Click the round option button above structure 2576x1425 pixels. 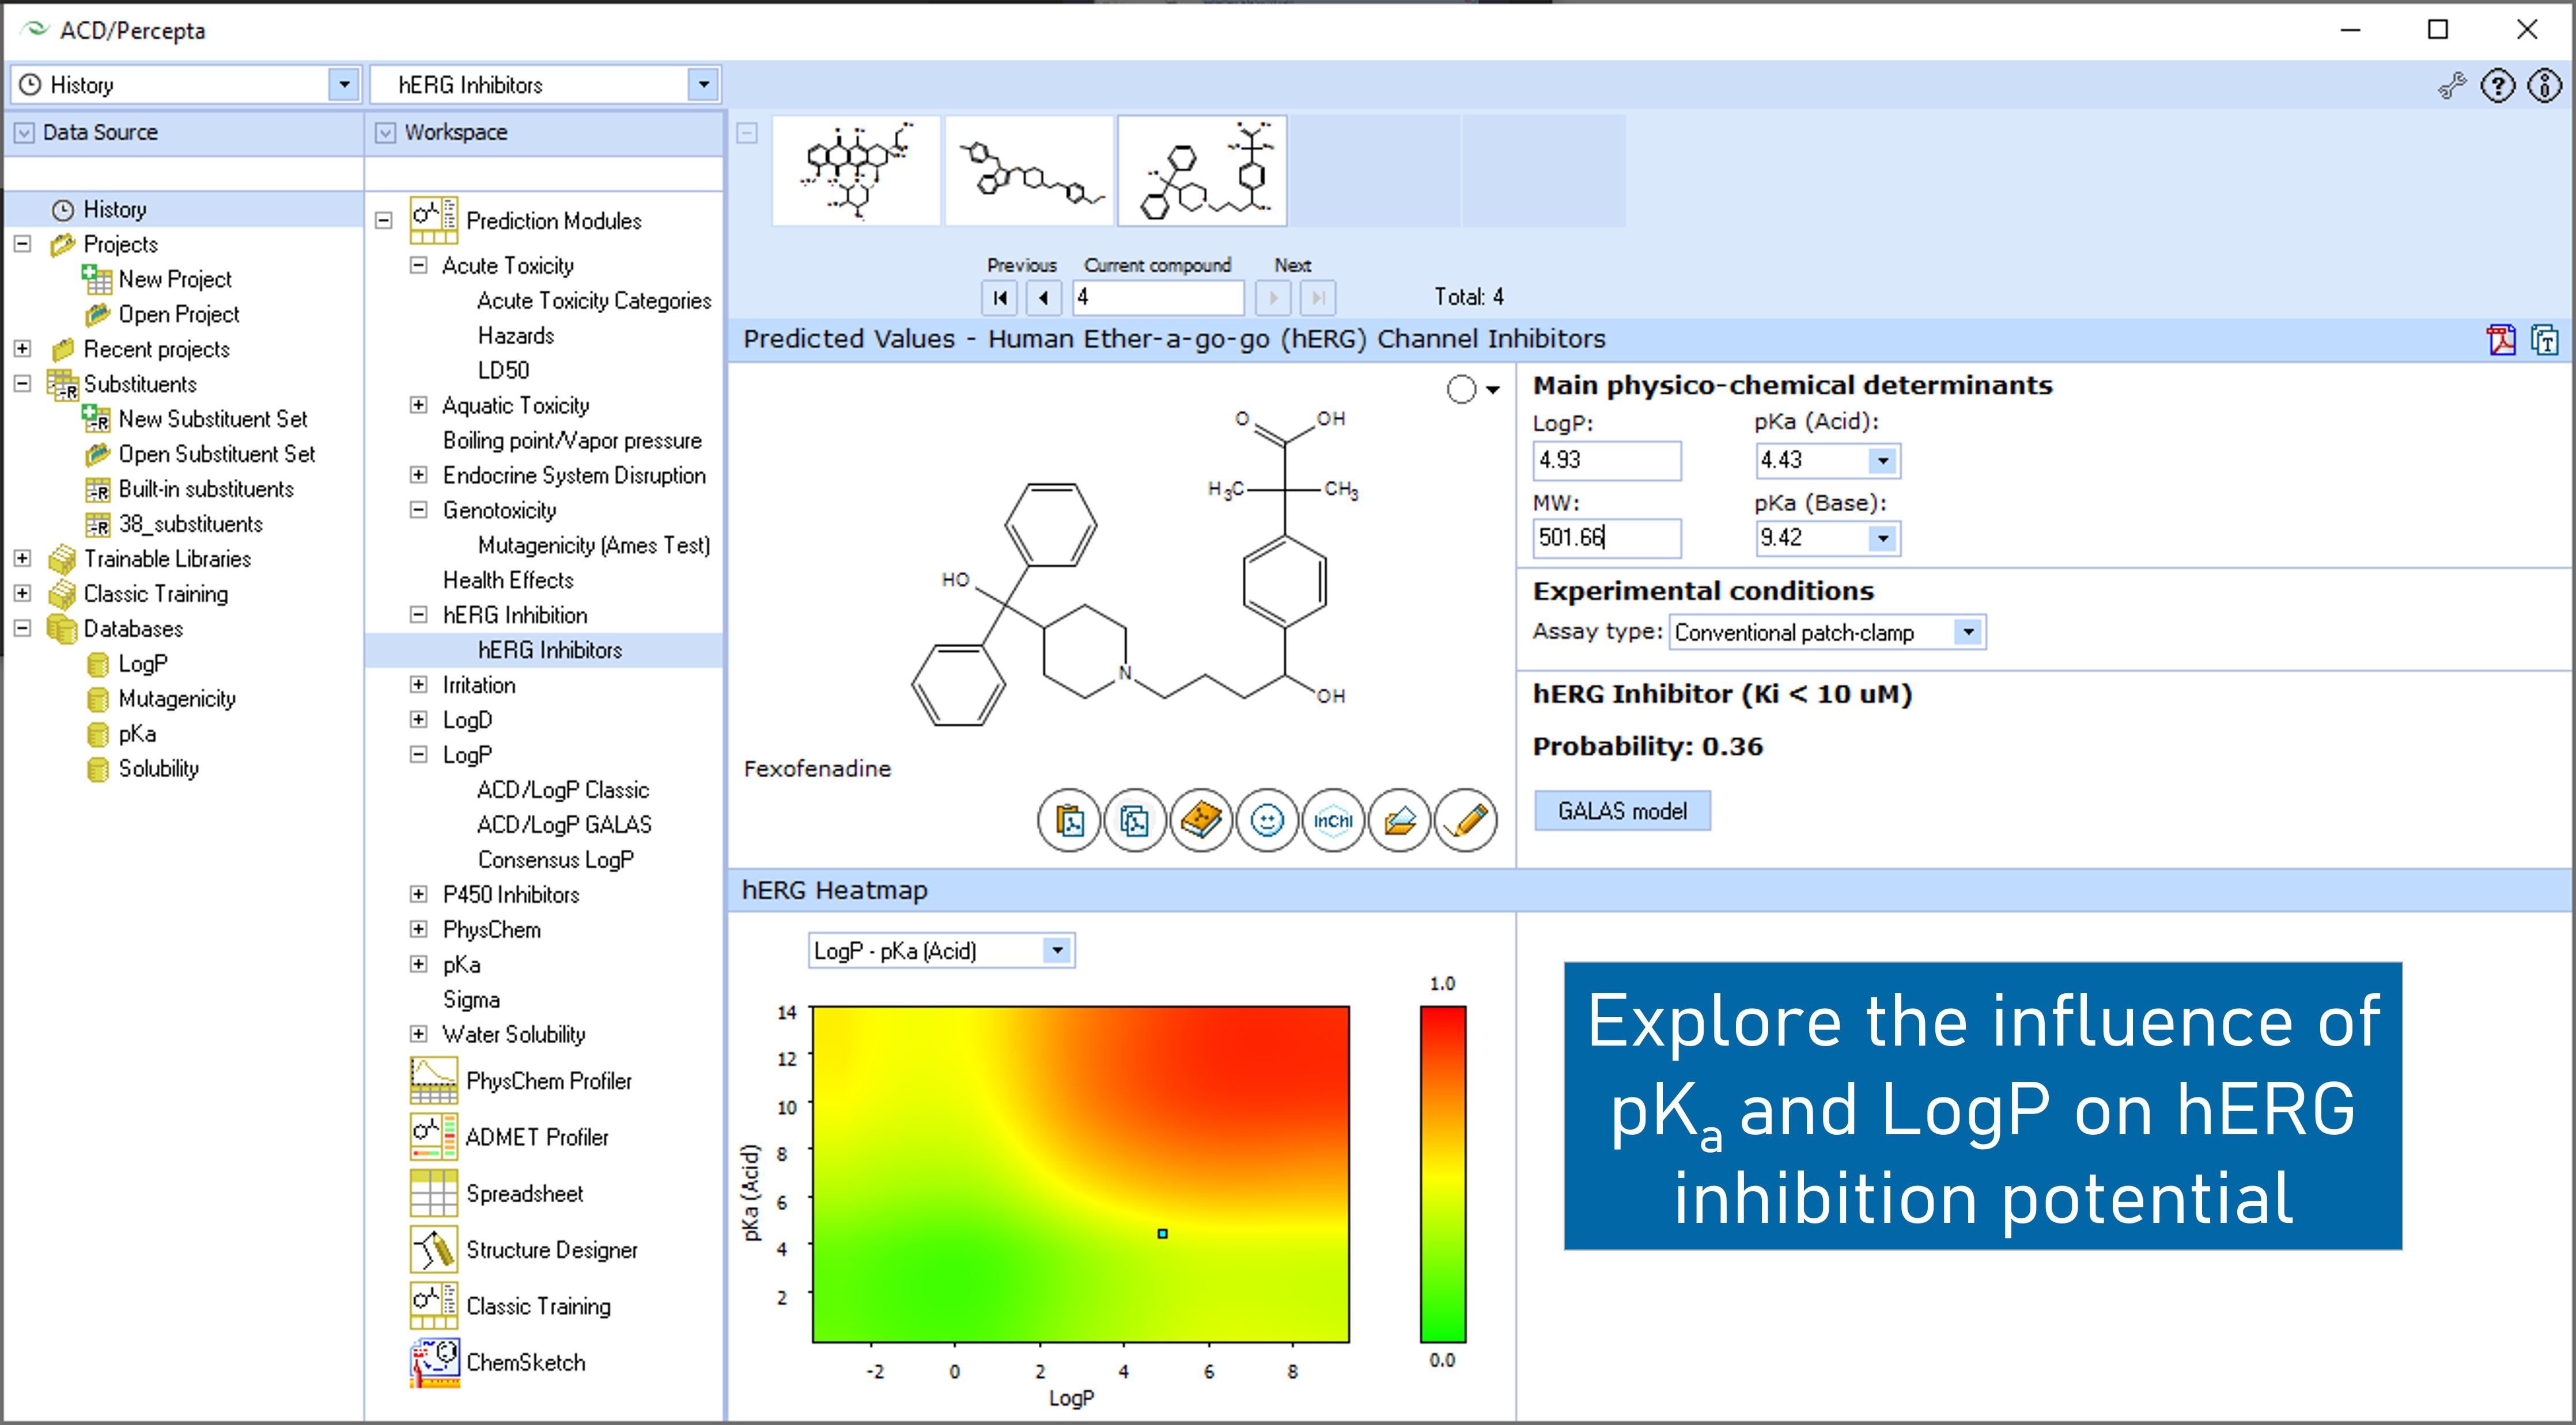1461,389
